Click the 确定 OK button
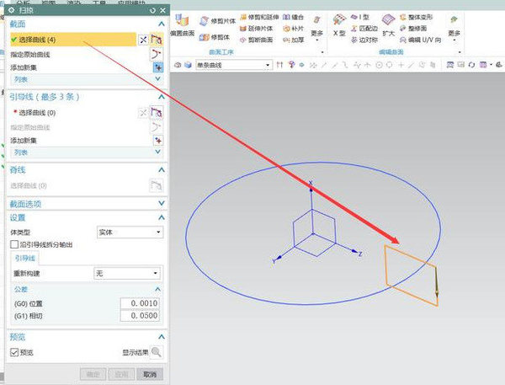Viewport: 505px width, 385px height. (x=93, y=374)
